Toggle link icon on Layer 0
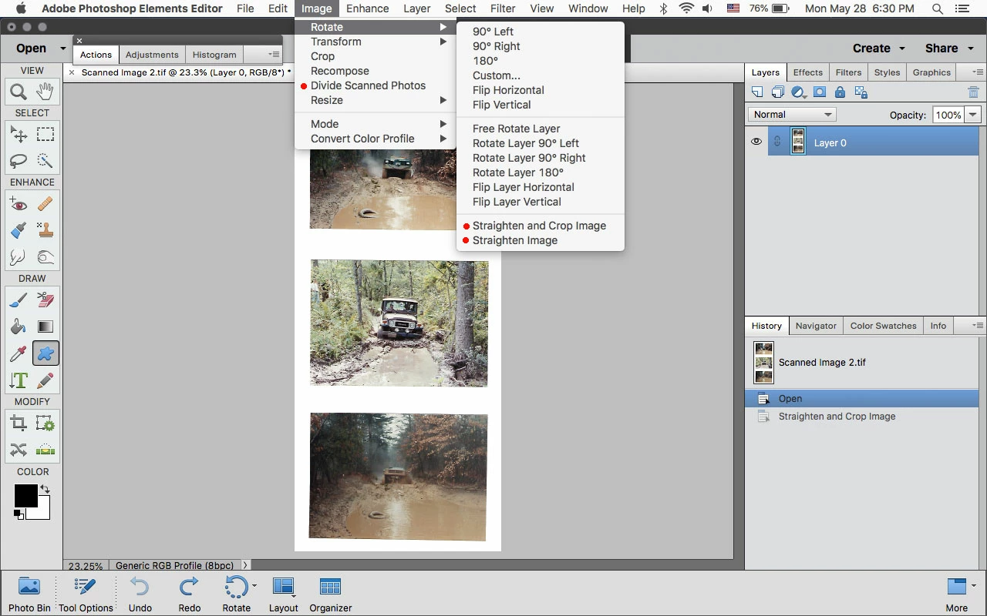 (777, 142)
